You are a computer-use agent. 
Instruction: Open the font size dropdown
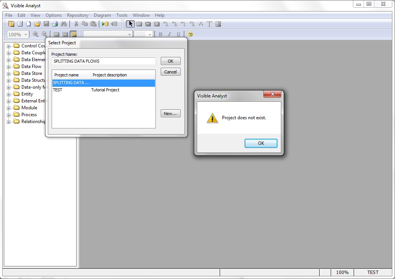(149, 34)
